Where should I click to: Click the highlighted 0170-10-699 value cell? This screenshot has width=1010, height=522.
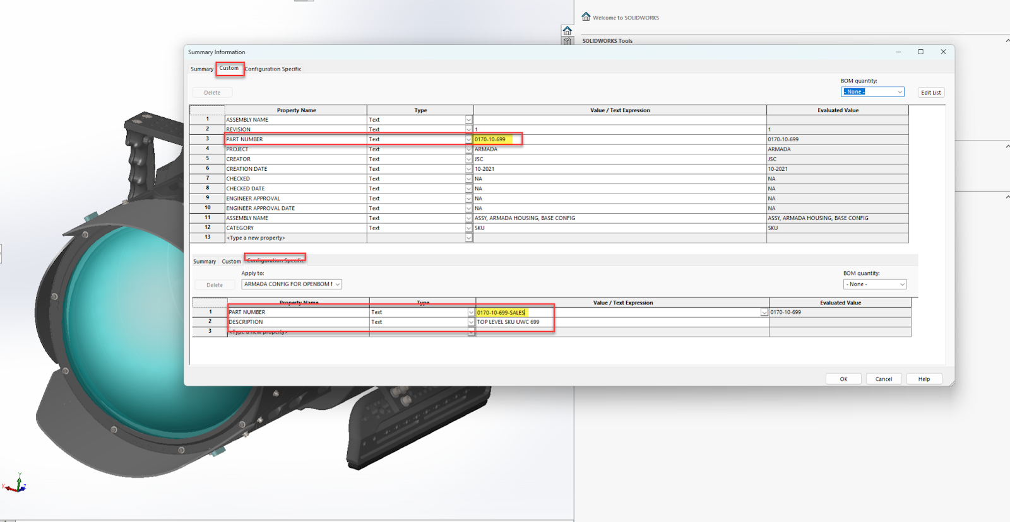[620, 139]
